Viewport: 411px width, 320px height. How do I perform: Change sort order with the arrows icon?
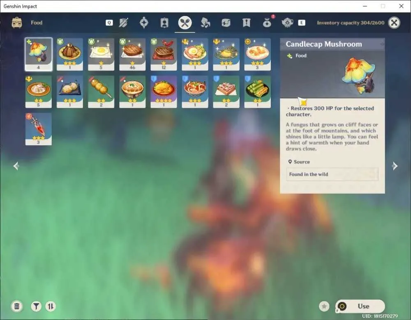click(x=51, y=306)
